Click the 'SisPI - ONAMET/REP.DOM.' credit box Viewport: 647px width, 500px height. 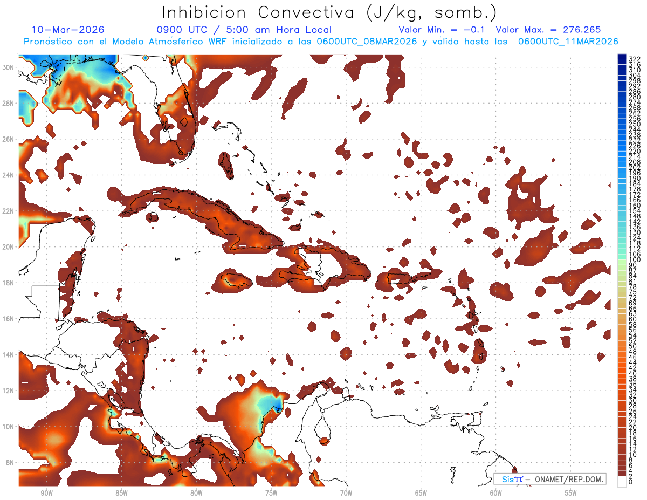[549, 479]
